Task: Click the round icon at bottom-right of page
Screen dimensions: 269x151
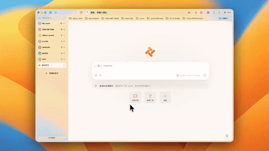Action: tap(227, 136)
